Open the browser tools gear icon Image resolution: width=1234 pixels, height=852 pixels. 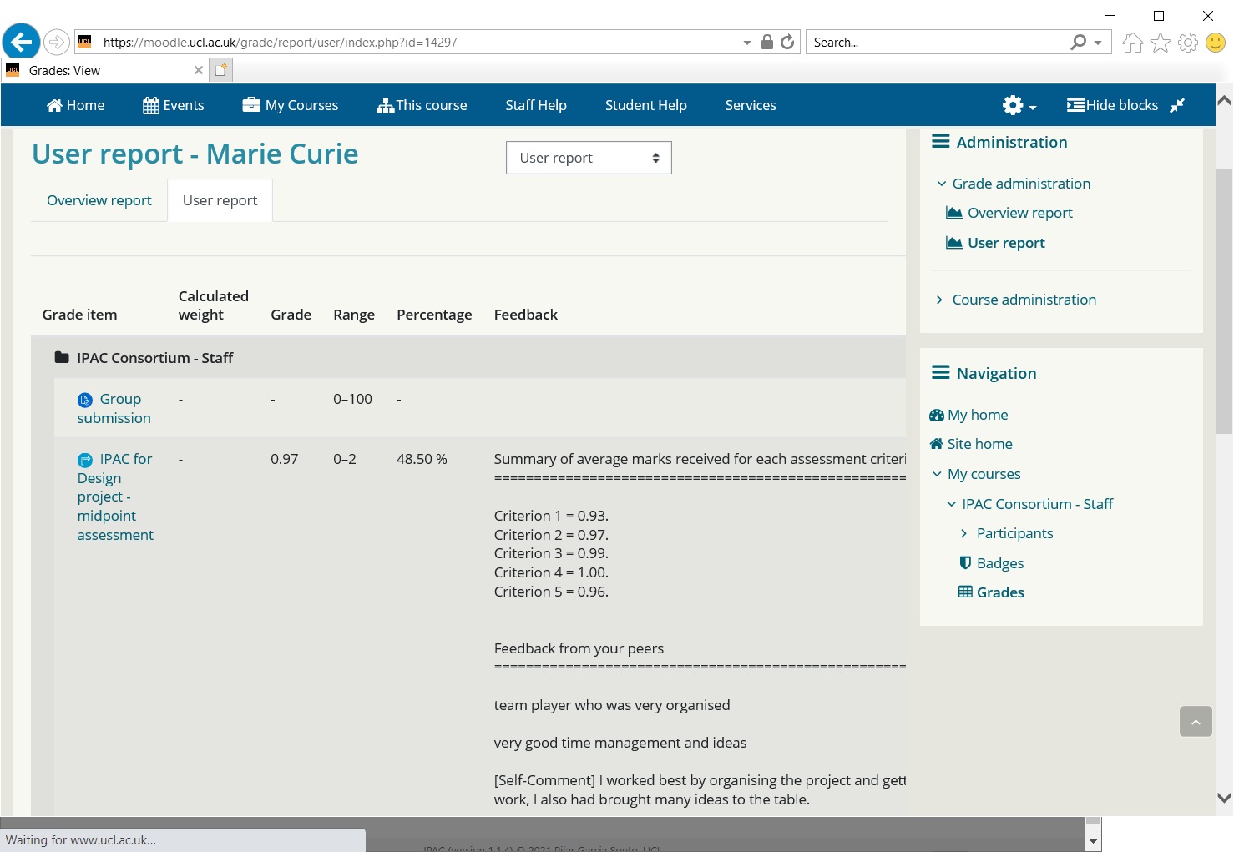pyautogui.click(x=1188, y=43)
